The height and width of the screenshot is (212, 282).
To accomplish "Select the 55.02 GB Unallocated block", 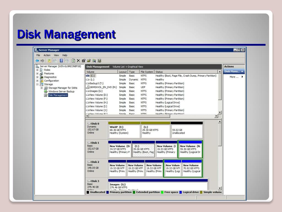I will [187, 130].
